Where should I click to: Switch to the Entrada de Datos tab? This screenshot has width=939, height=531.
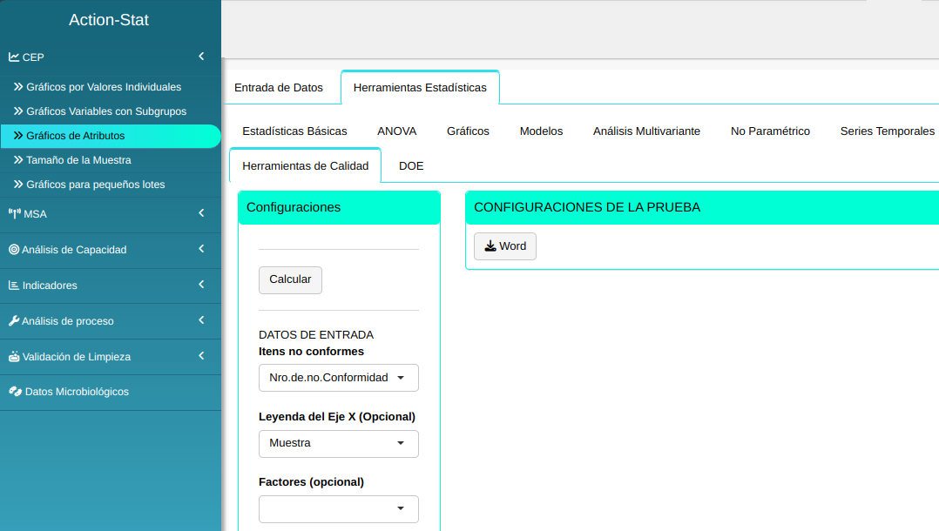coord(279,88)
